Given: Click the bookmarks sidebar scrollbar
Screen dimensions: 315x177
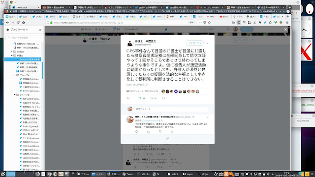Looking at the screenshot, I should coord(42,70).
